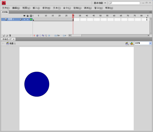The height and width of the screenshot is (132, 153).
Task: Click the center frame icon in timeline
Action: 34,35
